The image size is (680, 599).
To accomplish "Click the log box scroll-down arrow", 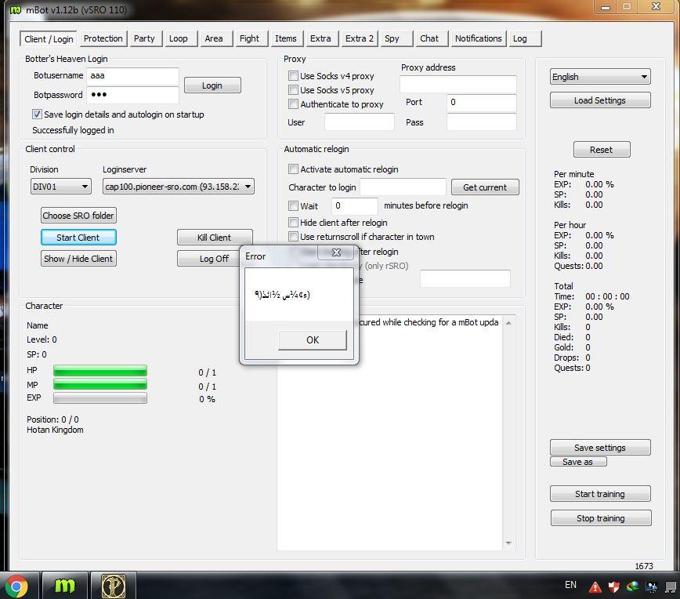I will click(x=508, y=543).
